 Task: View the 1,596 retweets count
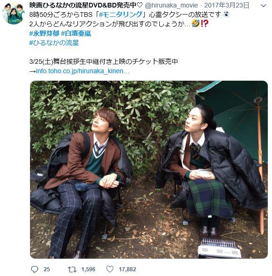pos(88,269)
